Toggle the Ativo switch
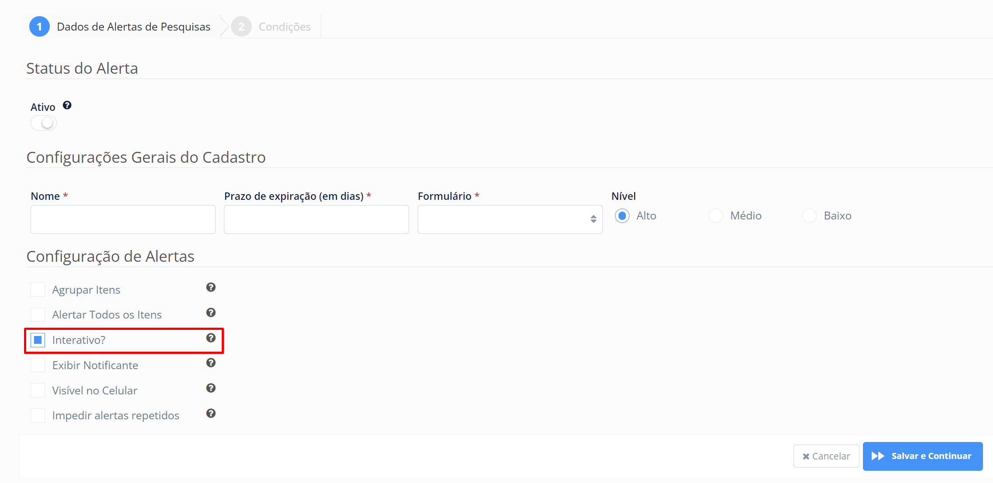Screen dimensions: 993x483 pos(44,123)
